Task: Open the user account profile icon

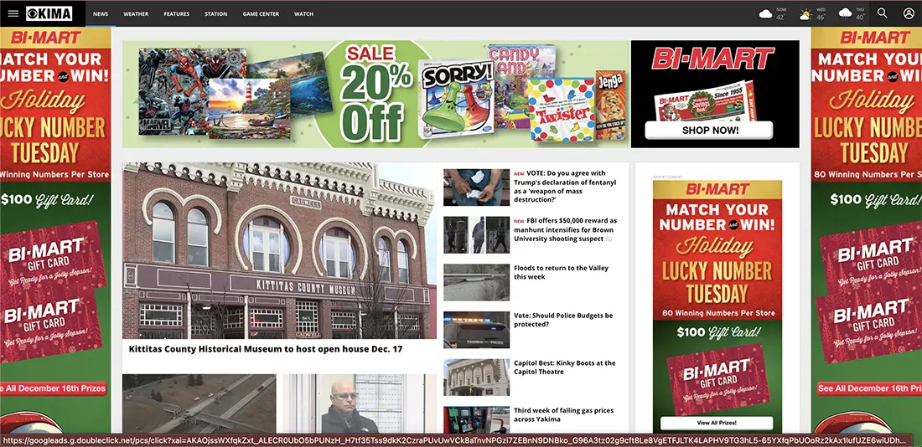Action: tap(909, 13)
